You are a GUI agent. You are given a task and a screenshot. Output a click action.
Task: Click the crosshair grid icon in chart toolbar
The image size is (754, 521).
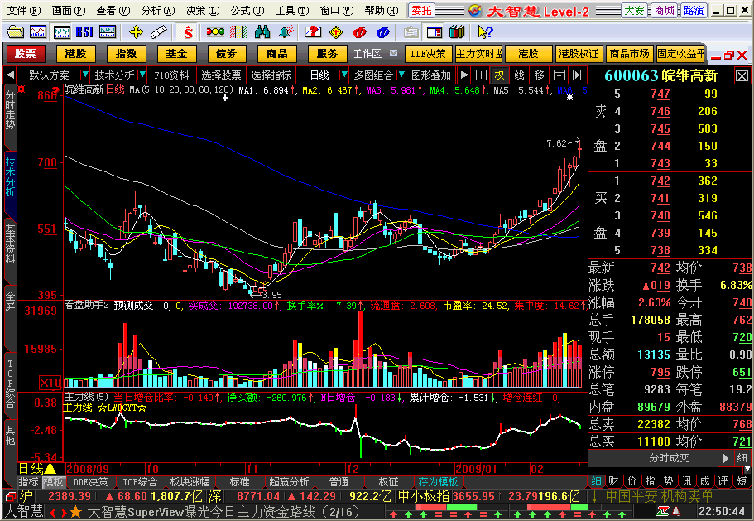pyautogui.click(x=481, y=75)
